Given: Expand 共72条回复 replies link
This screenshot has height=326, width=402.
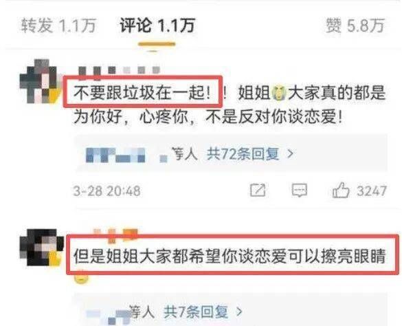Looking at the screenshot, I should (243, 154).
